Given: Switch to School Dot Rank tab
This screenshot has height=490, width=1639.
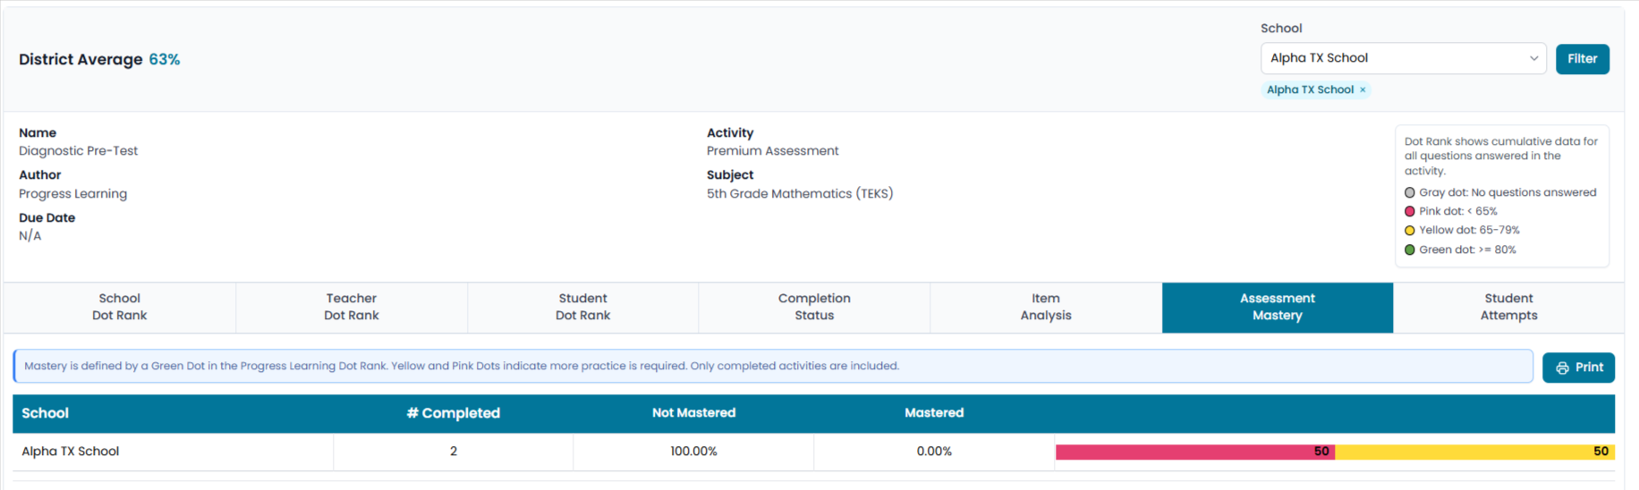Looking at the screenshot, I should [120, 307].
